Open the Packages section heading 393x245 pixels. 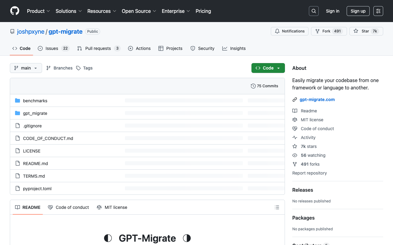click(303, 218)
